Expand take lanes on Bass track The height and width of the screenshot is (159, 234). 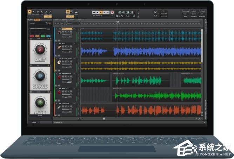[56, 55]
